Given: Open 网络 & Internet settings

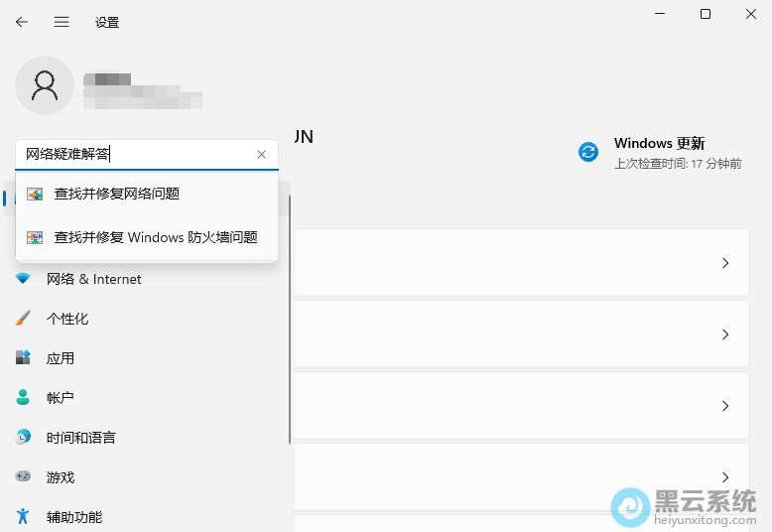Looking at the screenshot, I should (x=93, y=280).
